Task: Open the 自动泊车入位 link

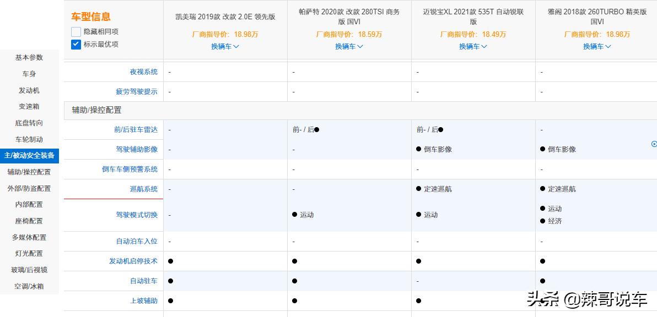Action: click(x=136, y=242)
